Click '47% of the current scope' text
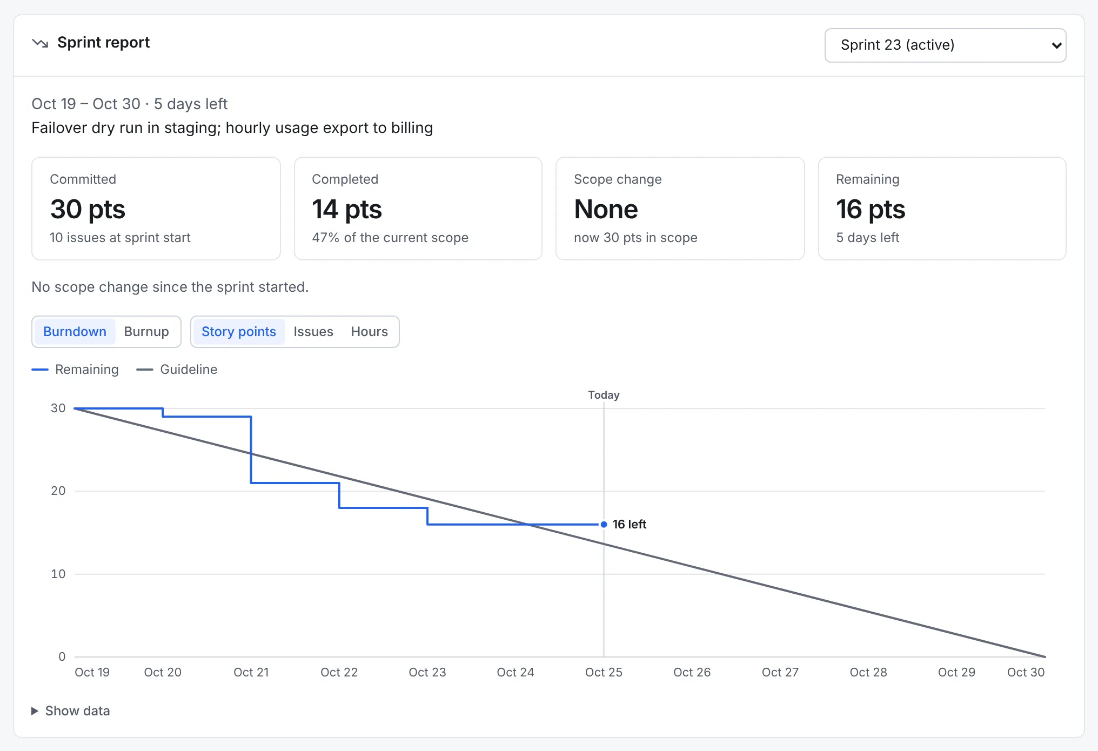Viewport: 1098px width, 751px height. (390, 238)
